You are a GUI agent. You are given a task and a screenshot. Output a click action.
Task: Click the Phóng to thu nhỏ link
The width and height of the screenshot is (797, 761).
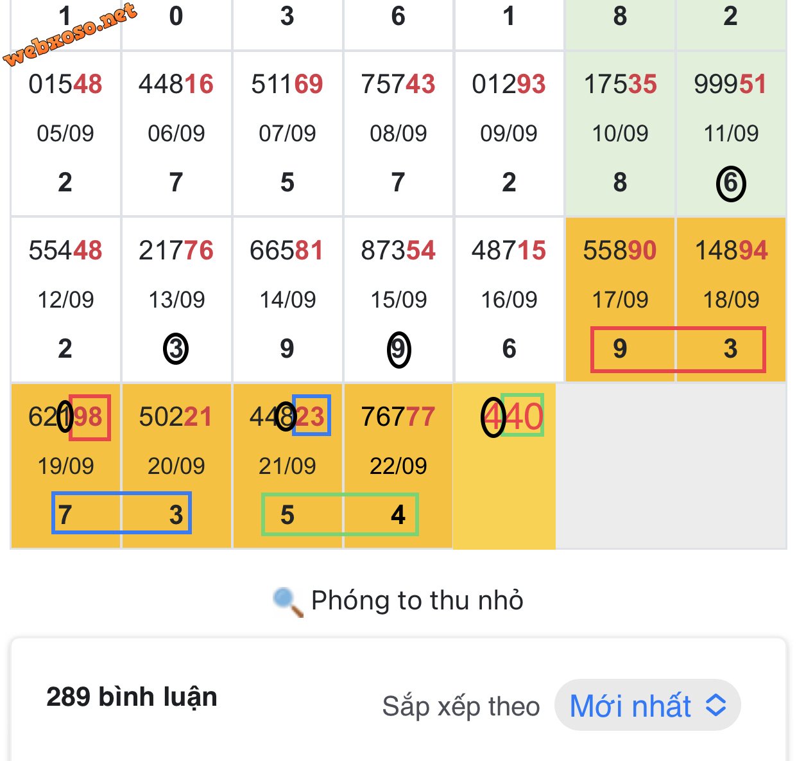(x=417, y=600)
